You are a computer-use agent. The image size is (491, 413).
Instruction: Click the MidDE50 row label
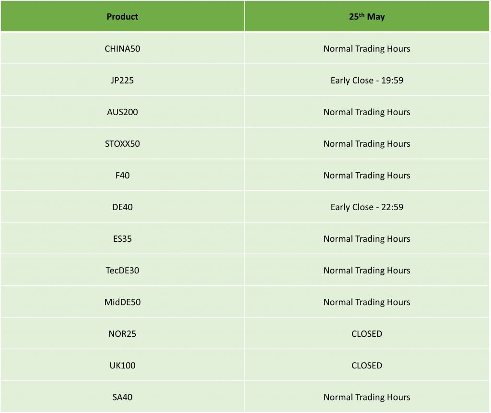[x=122, y=302]
